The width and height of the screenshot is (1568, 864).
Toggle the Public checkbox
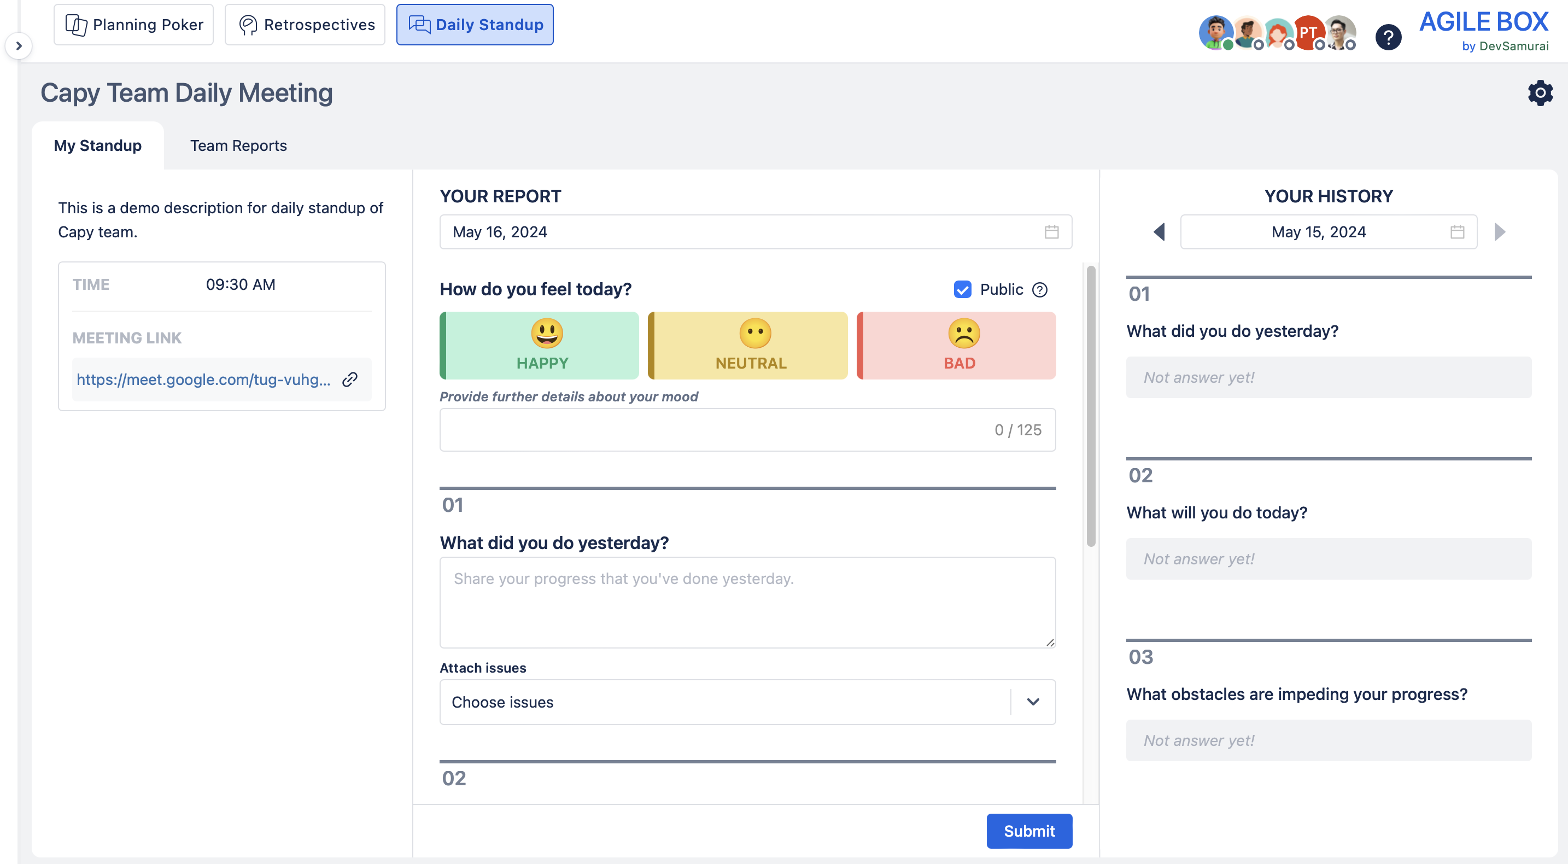[x=962, y=290]
